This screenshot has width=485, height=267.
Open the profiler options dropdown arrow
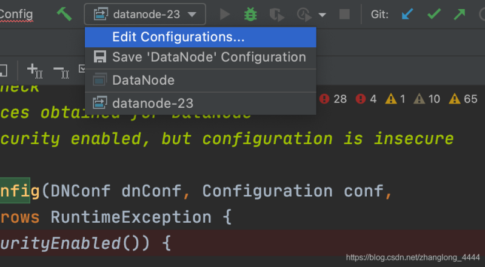(x=323, y=14)
